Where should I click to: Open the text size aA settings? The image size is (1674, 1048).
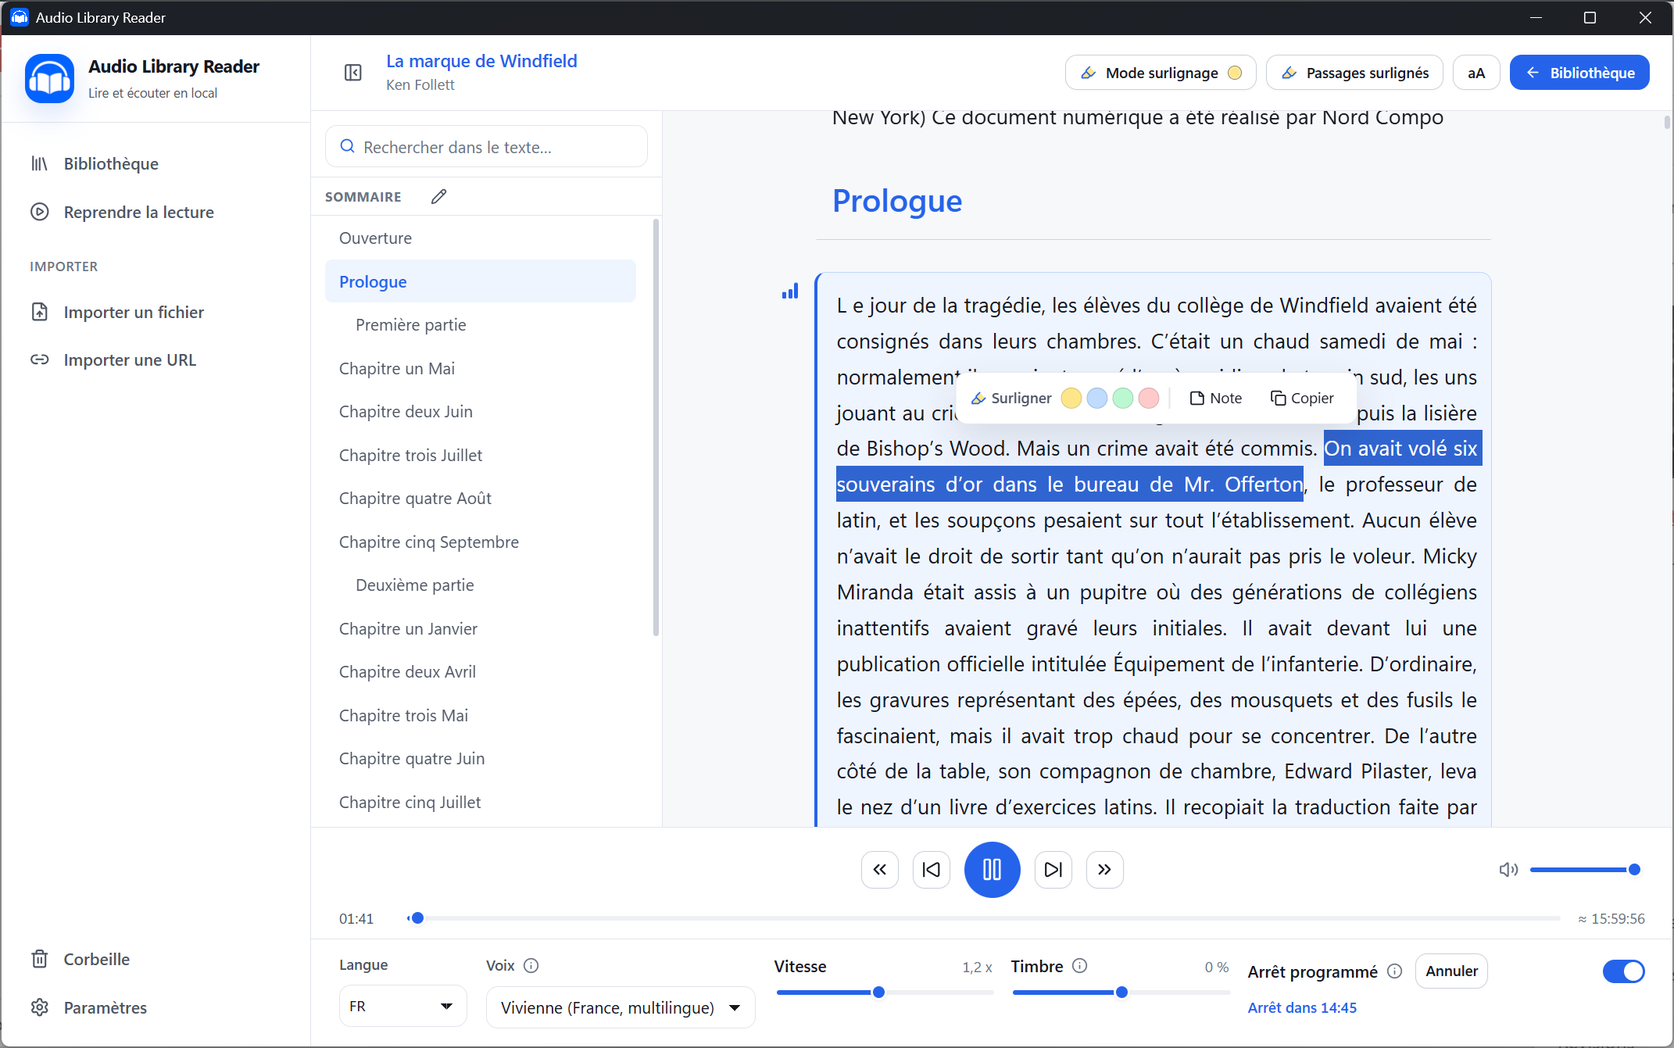(1476, 73)
